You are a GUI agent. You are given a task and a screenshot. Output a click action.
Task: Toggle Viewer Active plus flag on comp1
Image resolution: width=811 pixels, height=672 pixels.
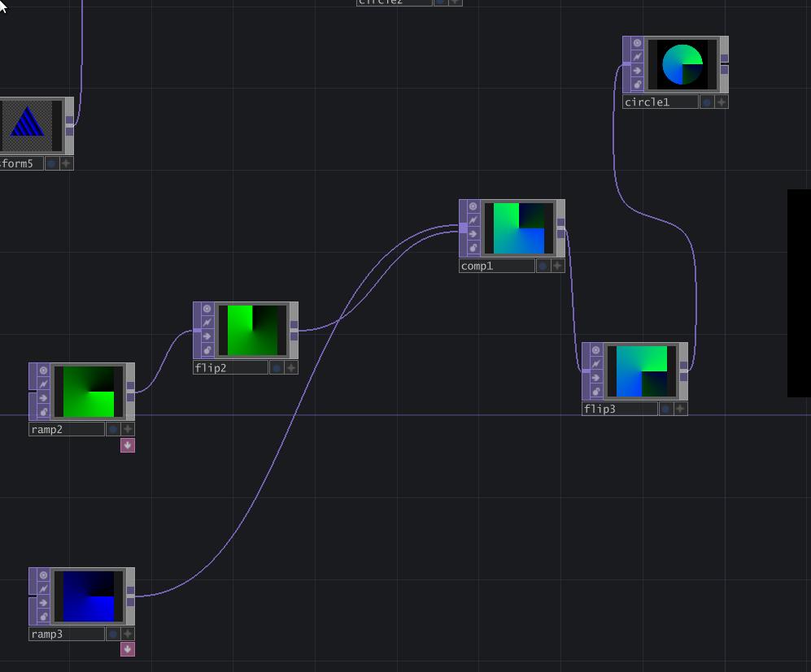(x=557, y=266)
